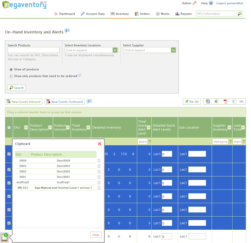Click filter icon for Total Stock Alert Level
The height and width of the screenshot is (243, 251).
[150, 142]
